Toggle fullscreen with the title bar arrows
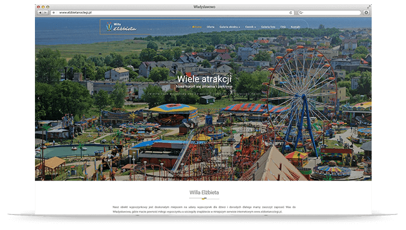Screen dimensions: 406x230 pyautogui.click(x=369, y=7)
